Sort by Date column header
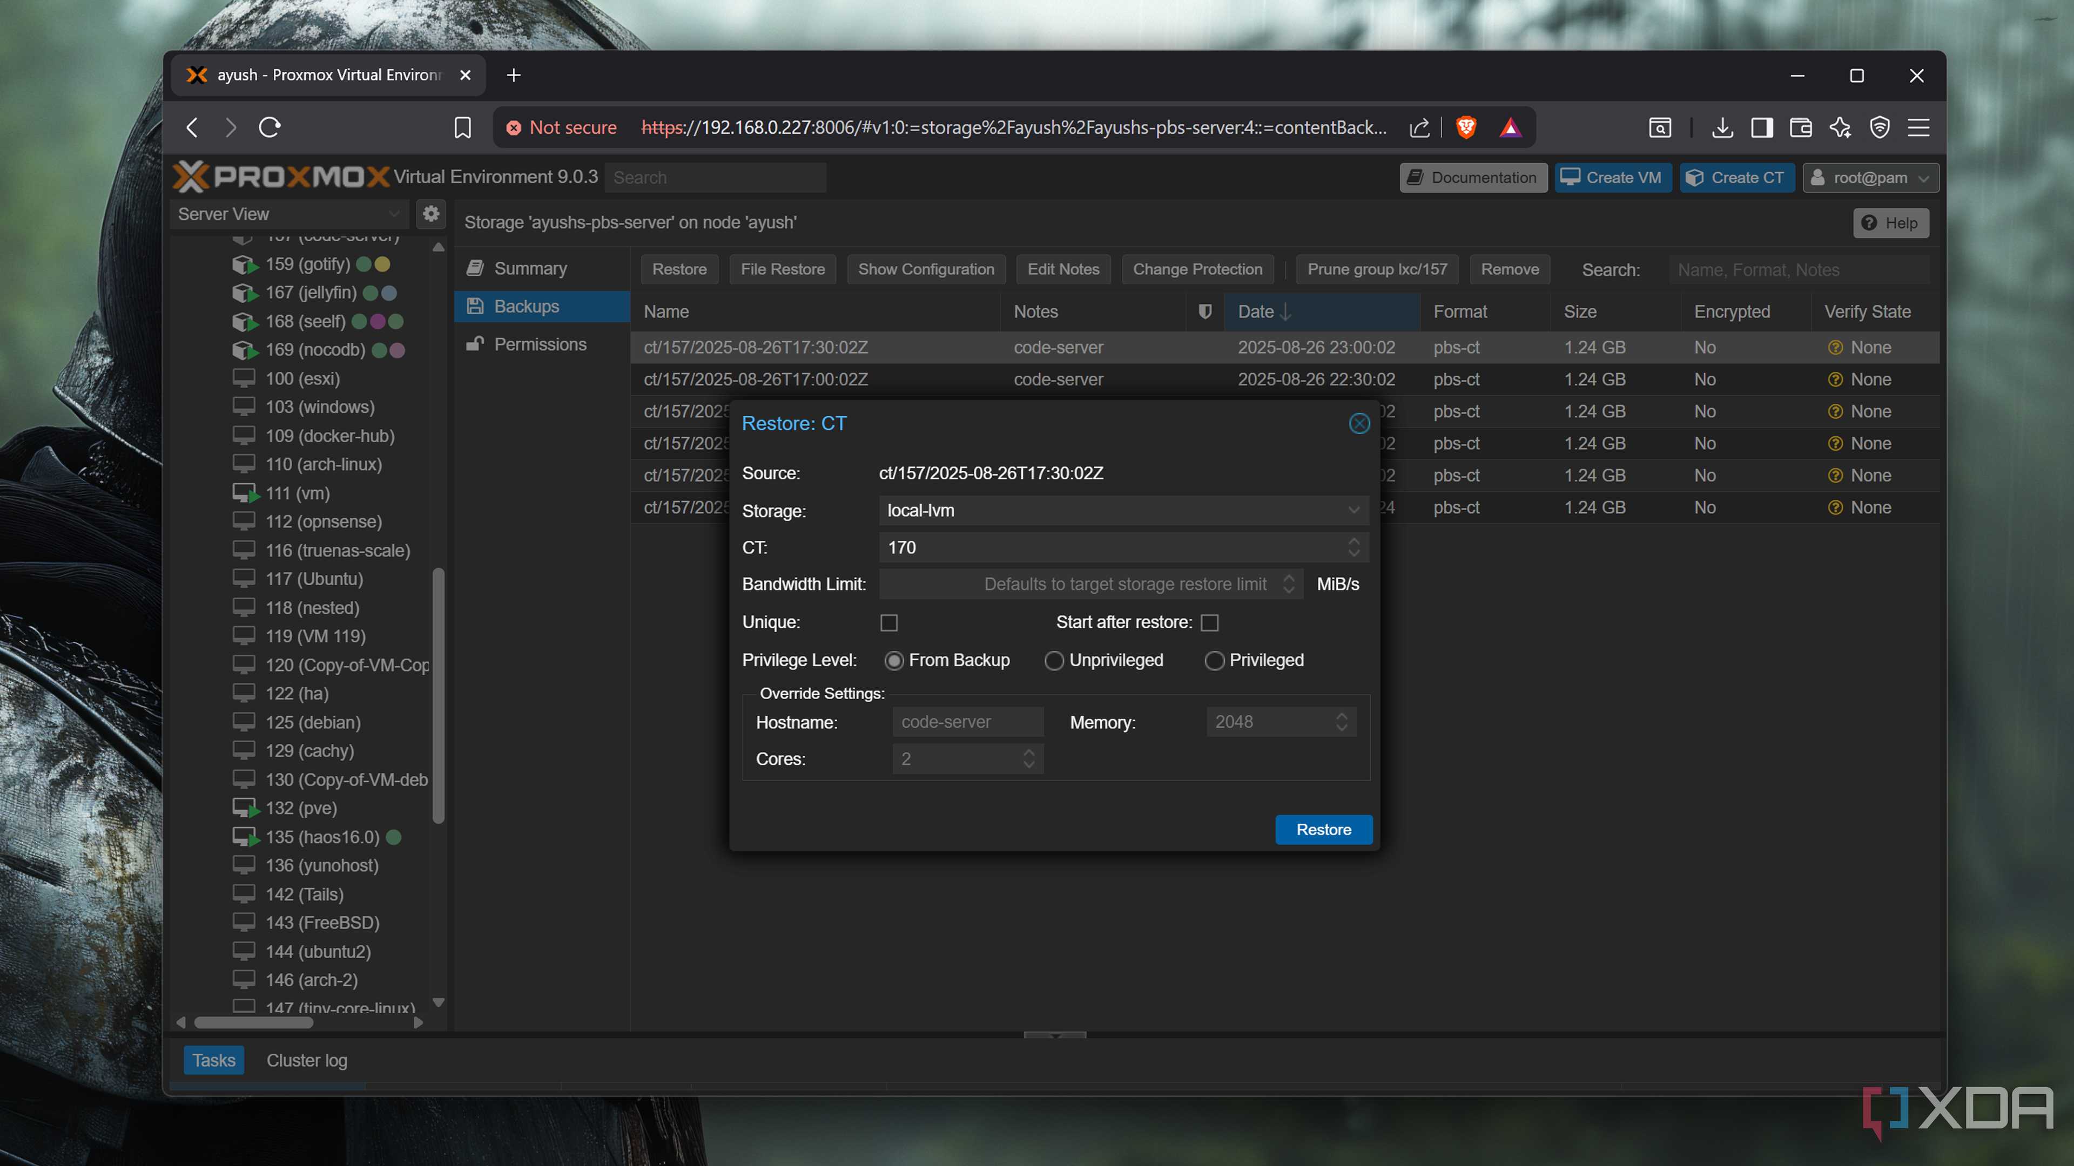The height and width of the screenshot is (1166, 2074). [1322, 311]
